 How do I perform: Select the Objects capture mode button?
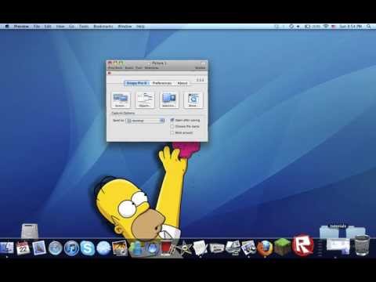pos(144,99)
